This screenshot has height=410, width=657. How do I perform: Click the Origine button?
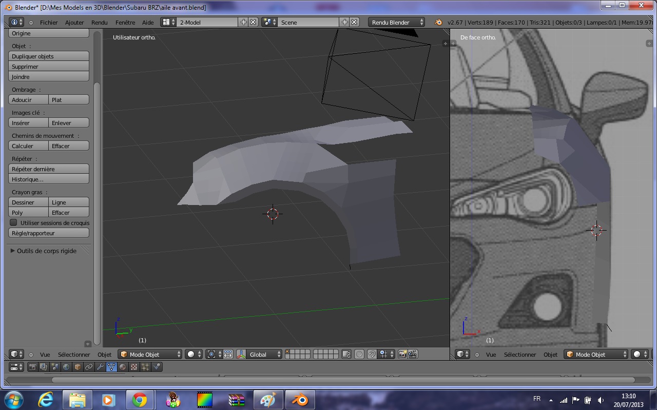tap(49, 33)
